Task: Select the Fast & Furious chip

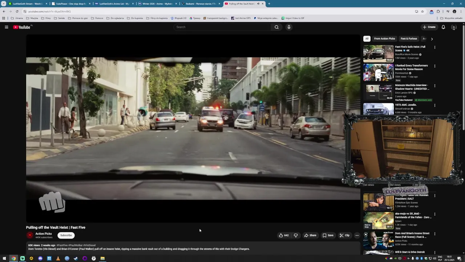Action: coord(409,39)
